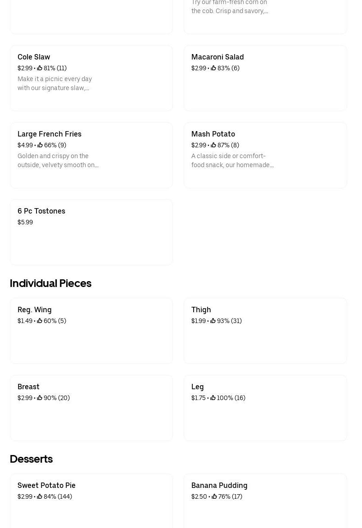
Task: Open the 6 Pc Tostones item
Action: pos(41,211)
